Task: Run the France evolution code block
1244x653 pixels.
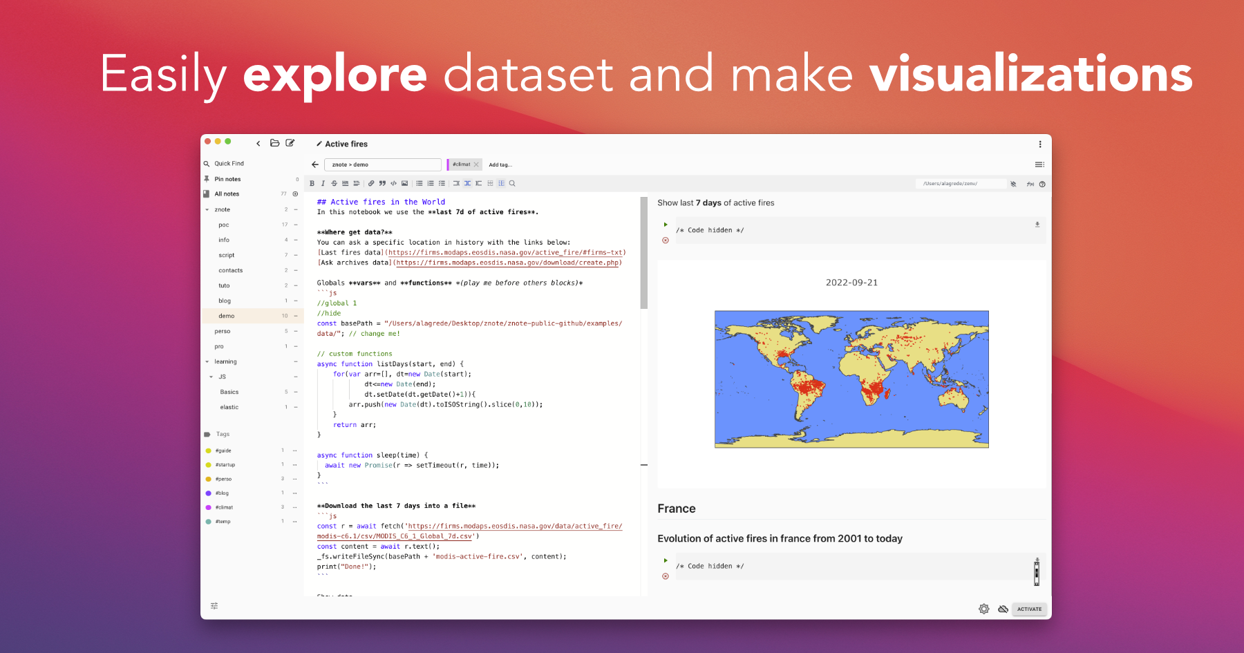Action: 666,560
